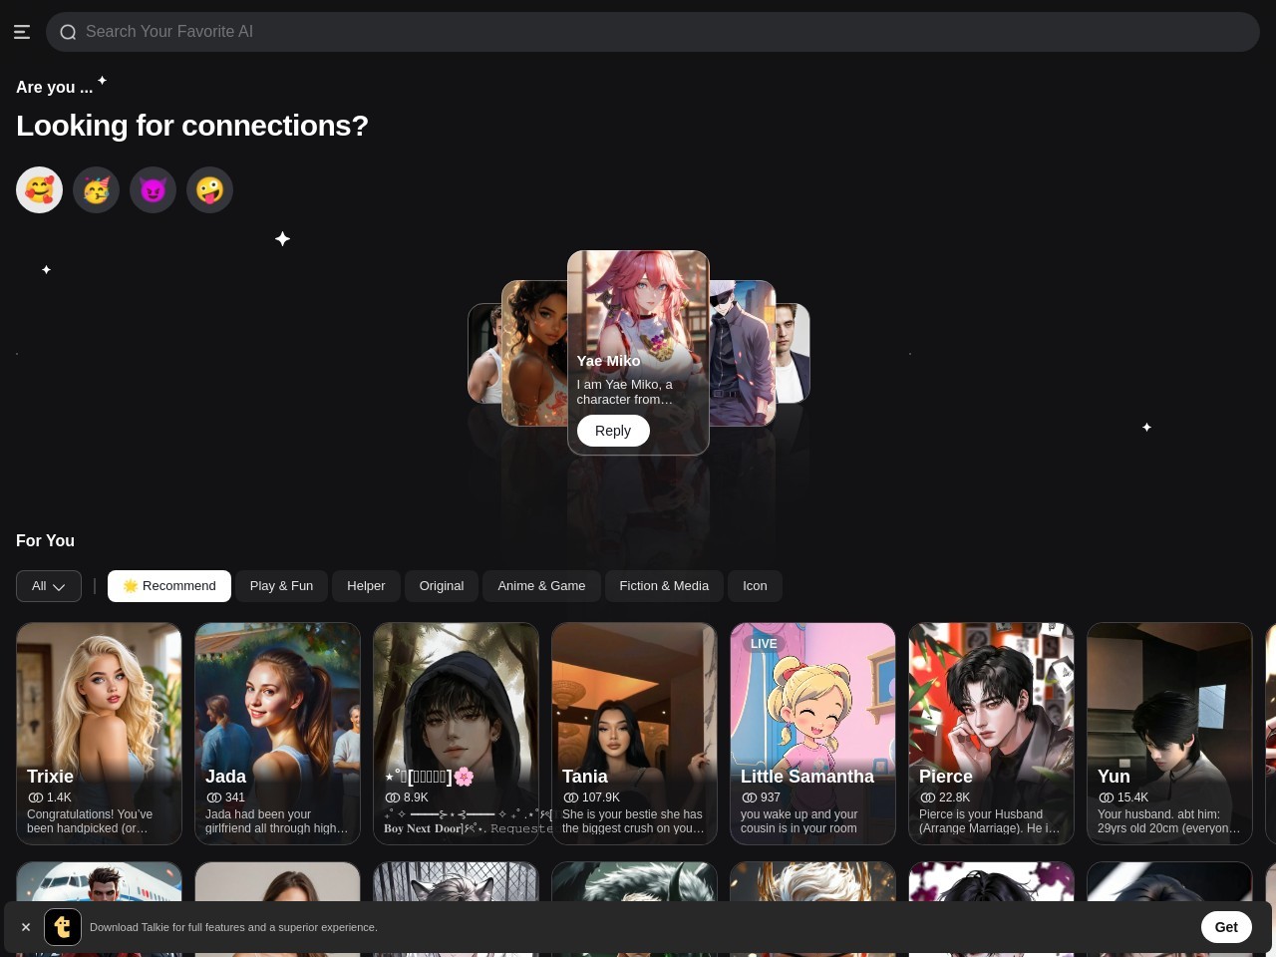The height and width of the screenshot is (957, 1276).
Task: Open Jada's character card
Action: pyautogui.click(x=277, y=734)
